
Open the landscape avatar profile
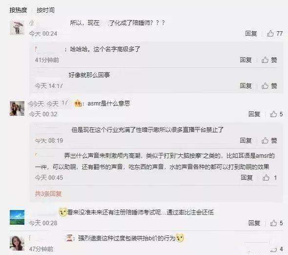click(x=17, y=217)
